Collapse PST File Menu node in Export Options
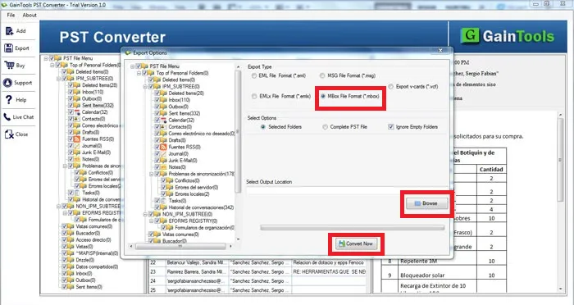 132,66
